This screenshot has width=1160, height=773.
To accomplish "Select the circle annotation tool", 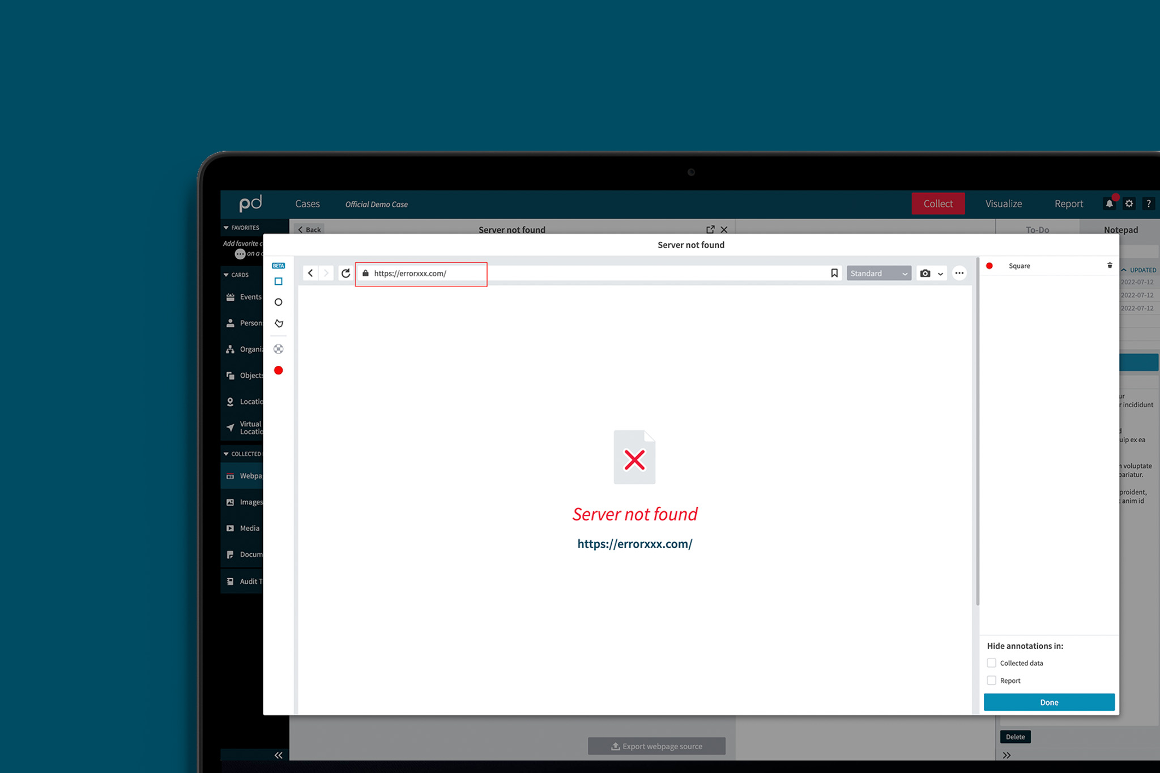I will coord(278,302).
